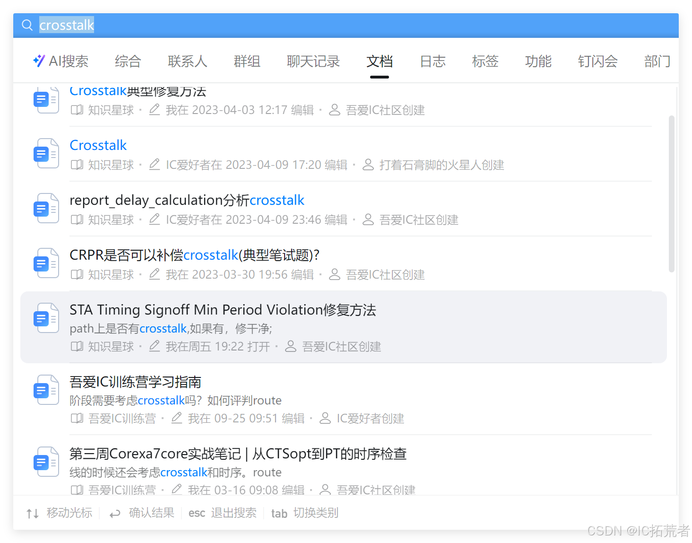Screen dimensions: 692x543
Task: Open the 标签 tab
Action: click(485, 61)
